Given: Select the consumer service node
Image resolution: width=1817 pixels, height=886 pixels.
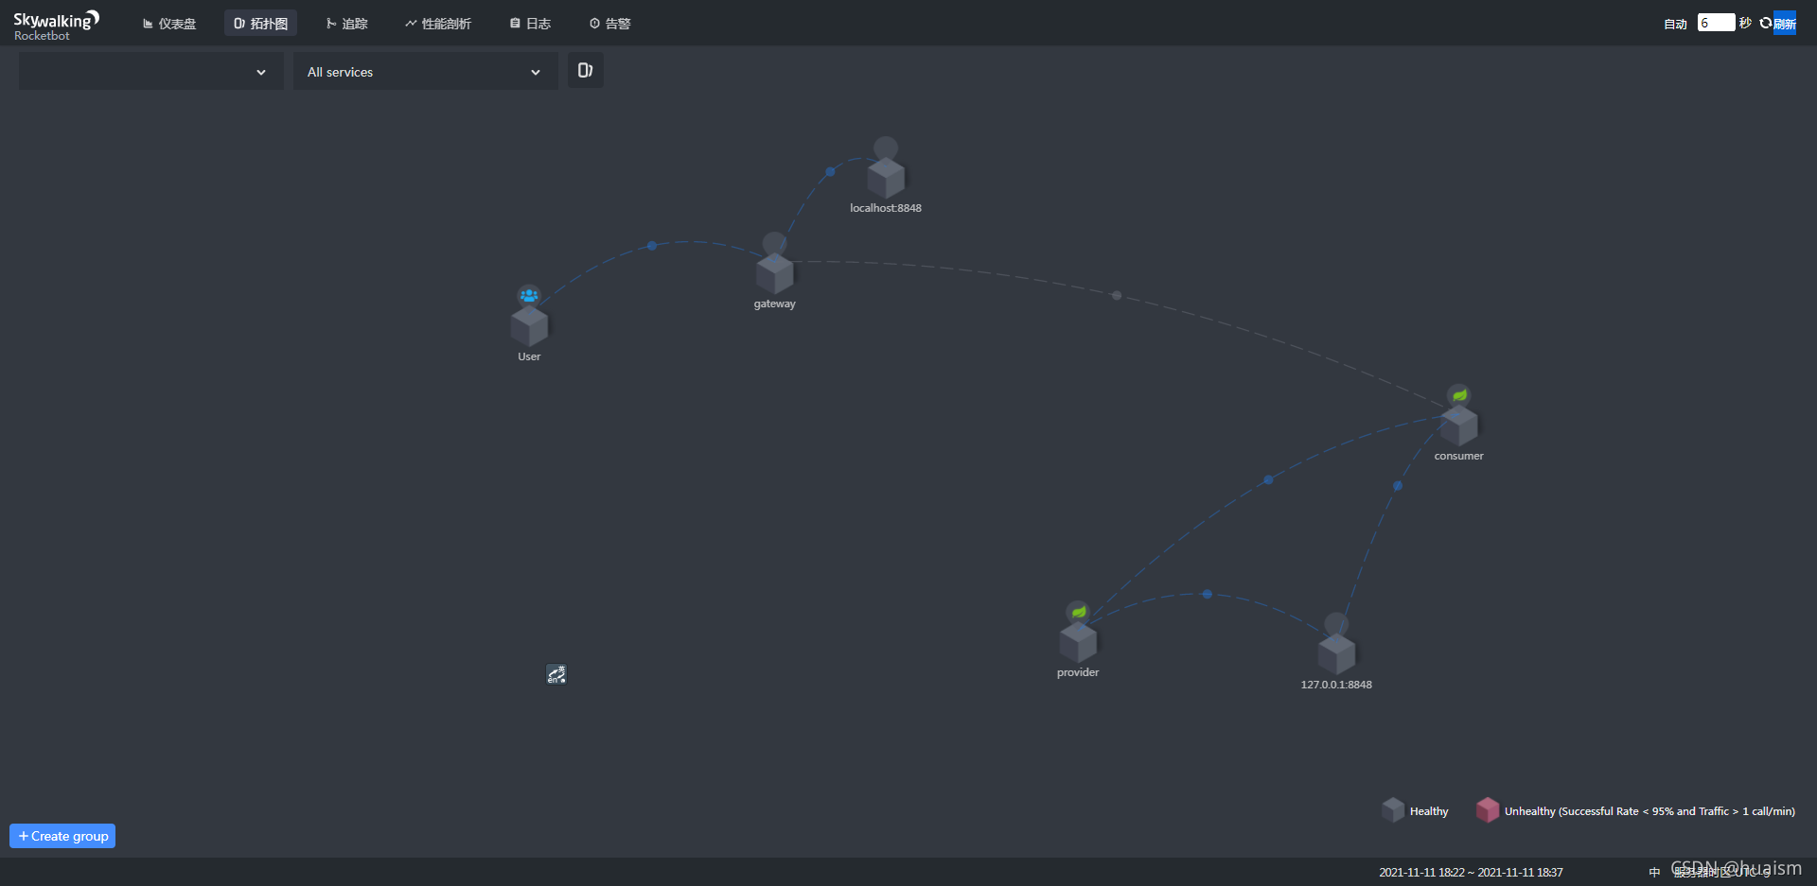Looking at the screenshot, I should (1459, 426).
